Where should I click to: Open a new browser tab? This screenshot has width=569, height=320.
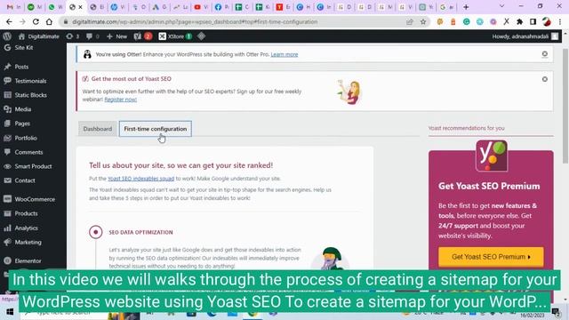click(466, 7)
